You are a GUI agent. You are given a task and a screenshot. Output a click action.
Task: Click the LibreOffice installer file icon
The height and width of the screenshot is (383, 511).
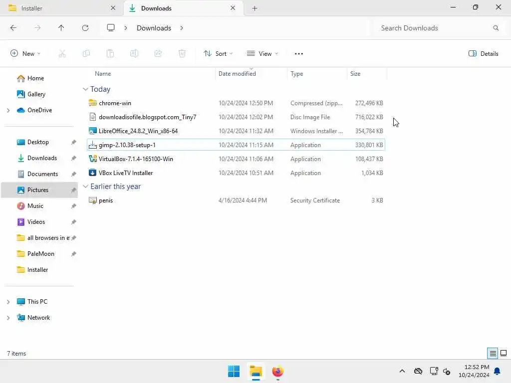tap(92, 131)
